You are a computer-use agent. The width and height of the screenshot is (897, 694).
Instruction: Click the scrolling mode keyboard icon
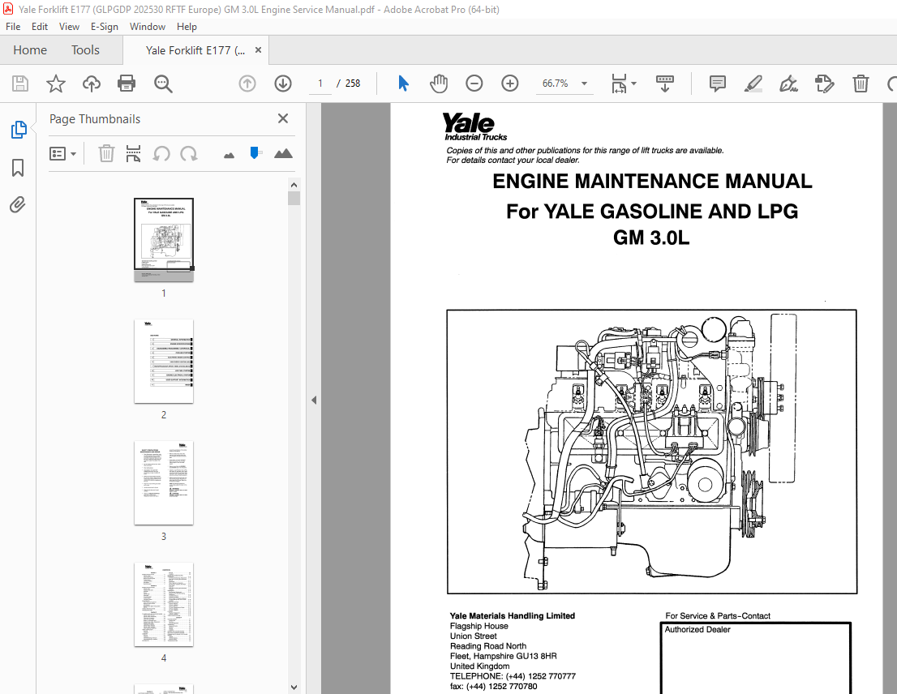665,84
